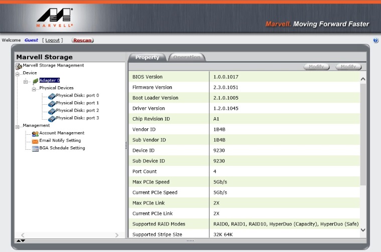Click the Guest username link
This screenshot has height=252, width=381.
31,40
